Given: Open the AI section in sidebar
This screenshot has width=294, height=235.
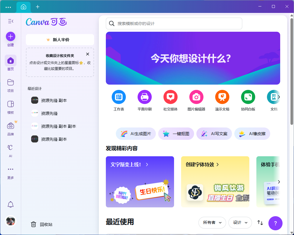Looking at the screenshot, I should [x=11, y=147].
